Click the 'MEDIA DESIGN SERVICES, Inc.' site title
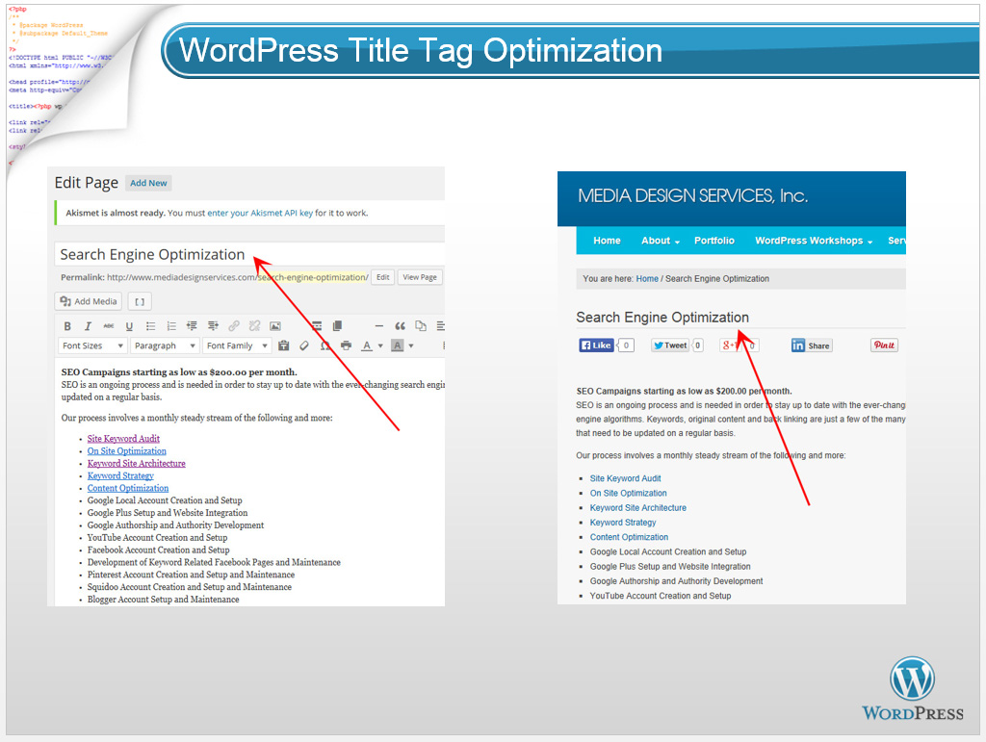Image resolution: width=986 pixels, height=742 pixels. point(692,196)
